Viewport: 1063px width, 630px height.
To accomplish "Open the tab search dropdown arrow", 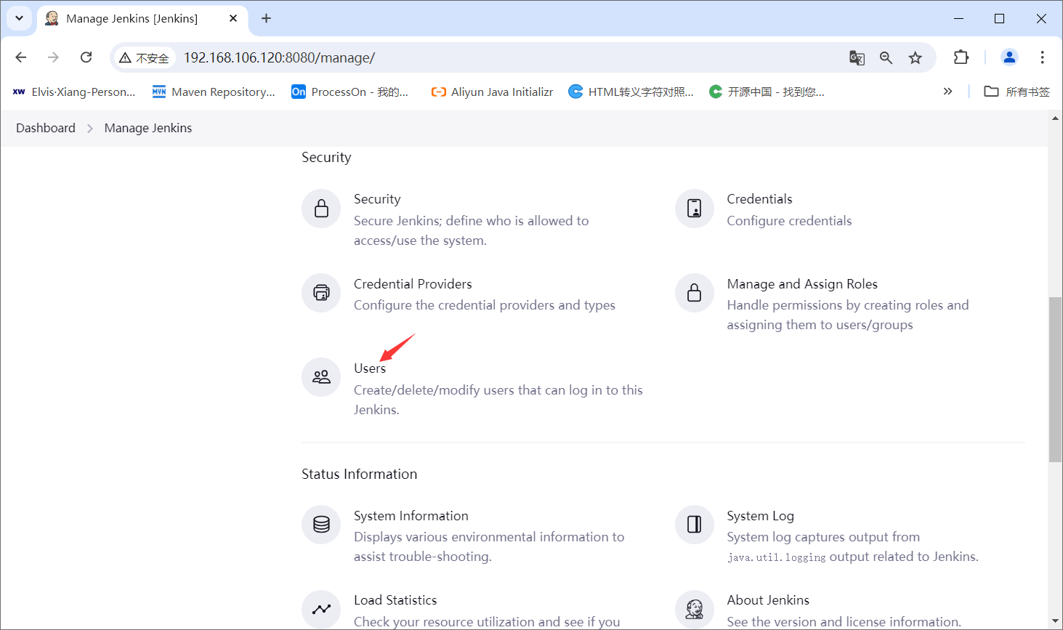I will (x=19, y=18).
